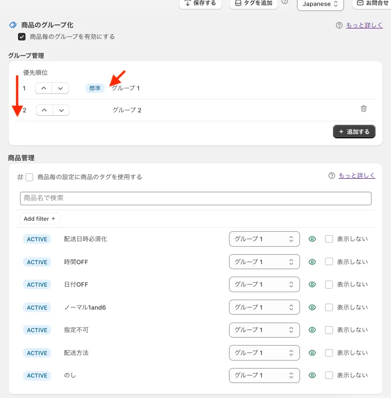Viewport: 391px width, 398px height.
Task: Check 表示しない for 日付OFF product
Action: 329,285
